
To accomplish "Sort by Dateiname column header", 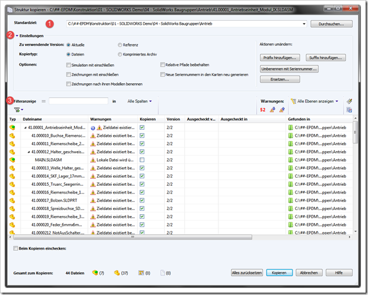I will tap(54, 119).
